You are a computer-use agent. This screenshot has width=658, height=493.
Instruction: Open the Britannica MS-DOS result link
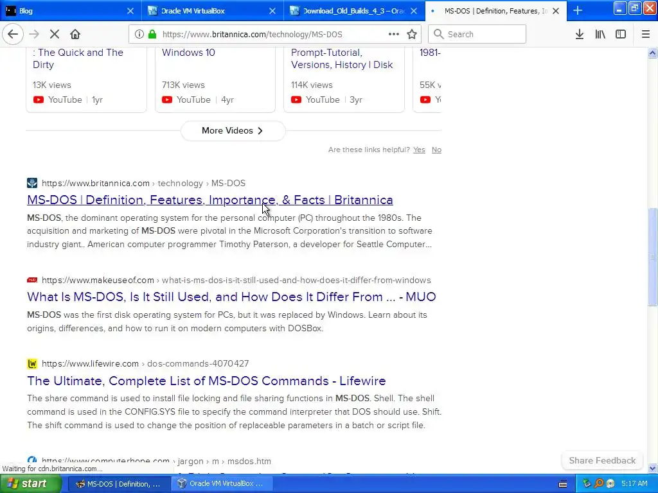[210, 200]
